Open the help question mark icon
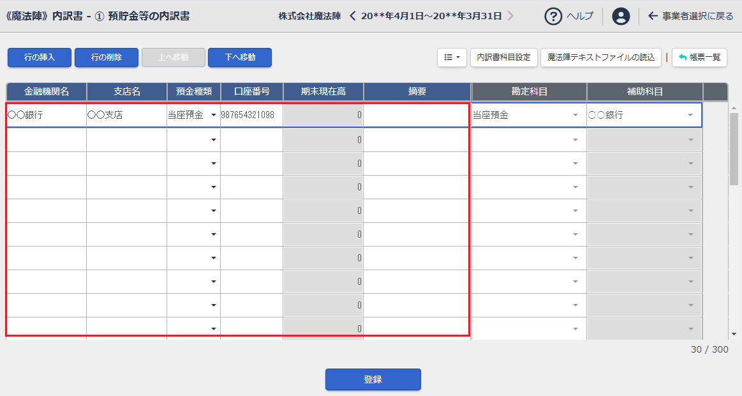 pos(553,17)
